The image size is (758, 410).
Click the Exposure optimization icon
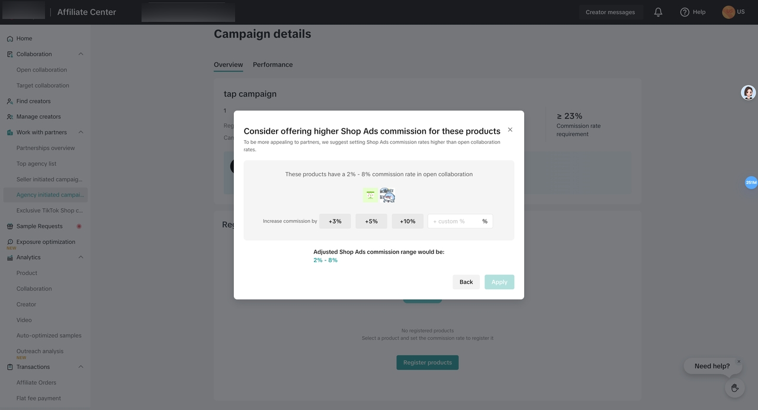click(x=10, y=242)
